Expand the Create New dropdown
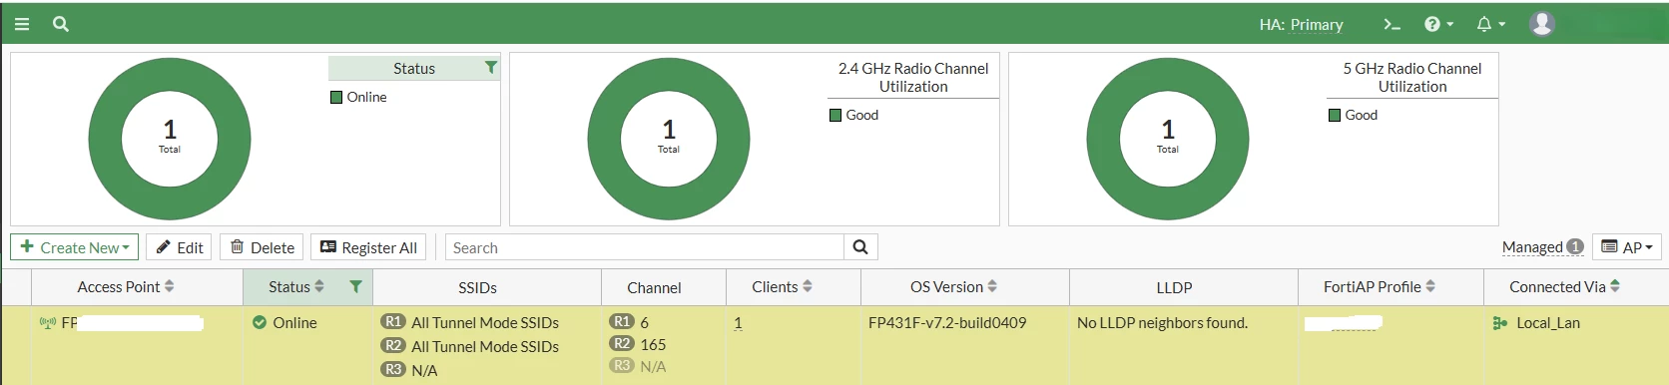The width and height of the screenshot is (1669, 385). tap(75, 247)
